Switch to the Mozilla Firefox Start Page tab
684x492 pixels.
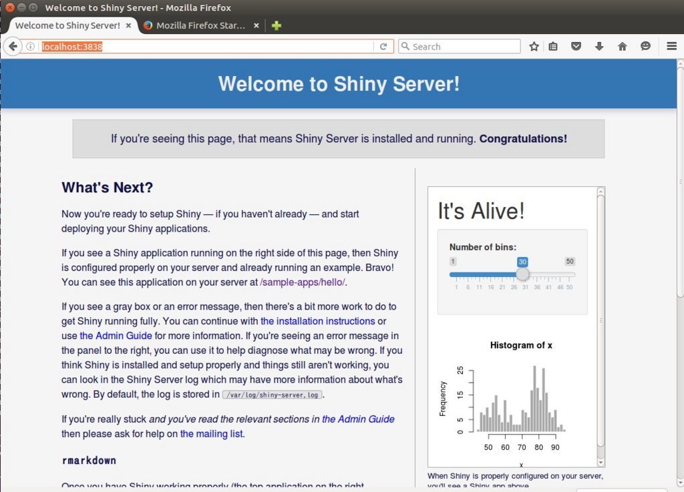click(200, 26)
